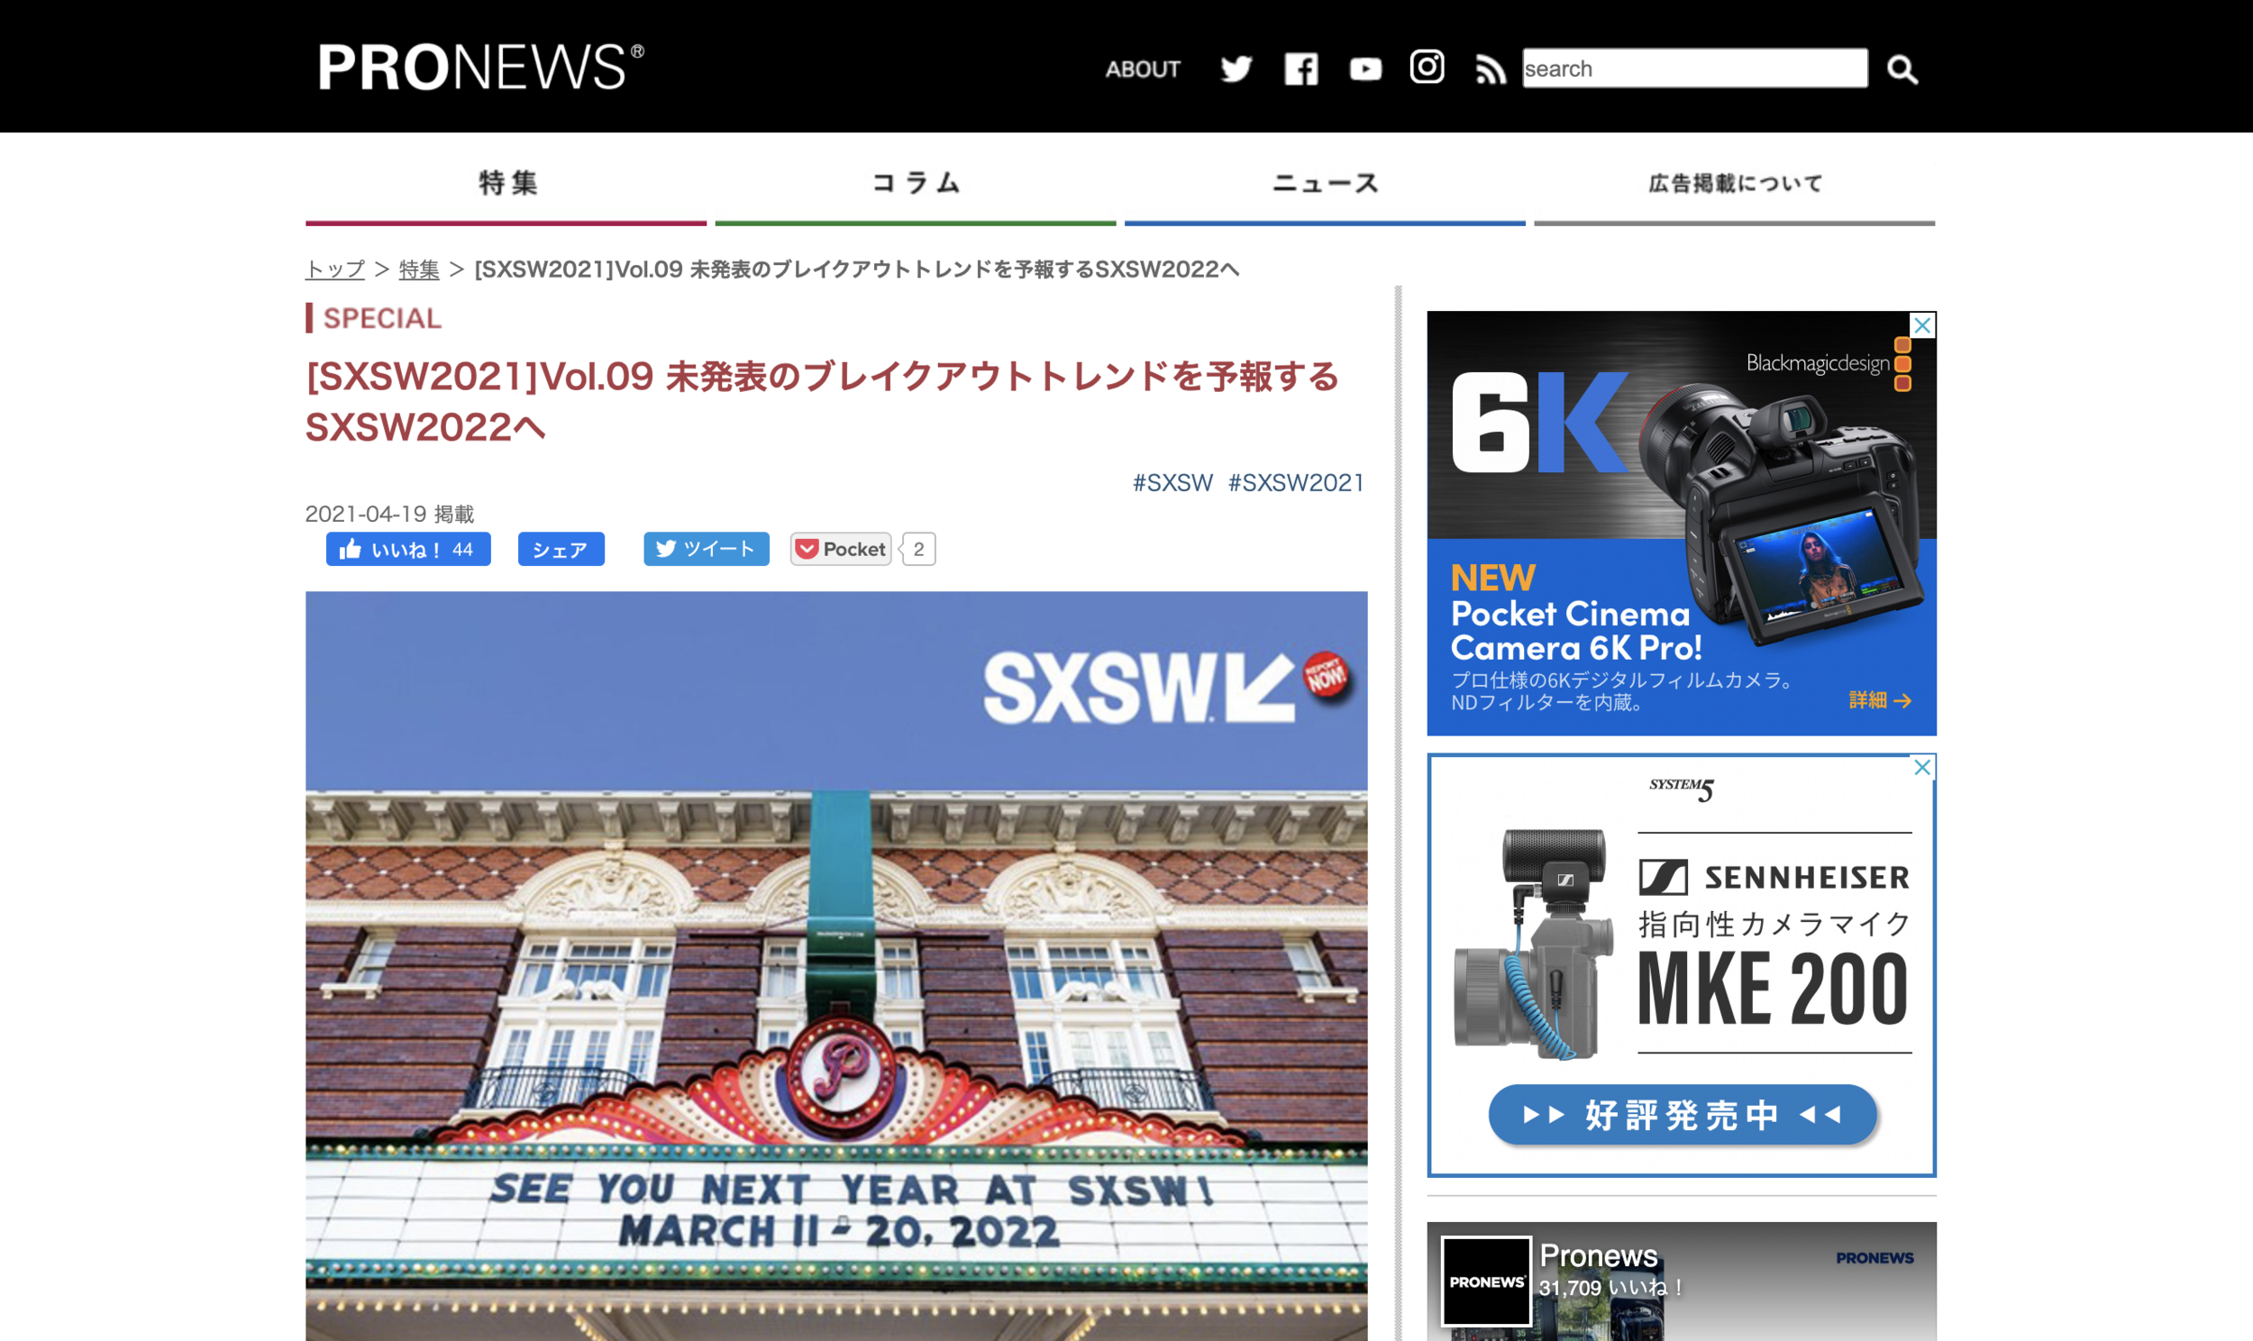This screenshot has height=1341, width=2253.
Task: Open the PRONEWS Facebook page icon
Action: pyautogui.click(x=1300, y=68)
